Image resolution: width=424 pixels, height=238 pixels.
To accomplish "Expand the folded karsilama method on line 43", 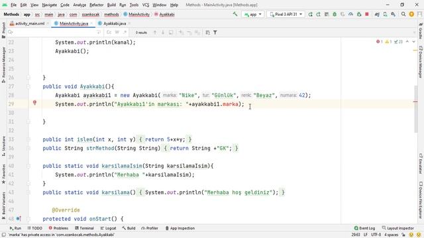I will point(28,192).
